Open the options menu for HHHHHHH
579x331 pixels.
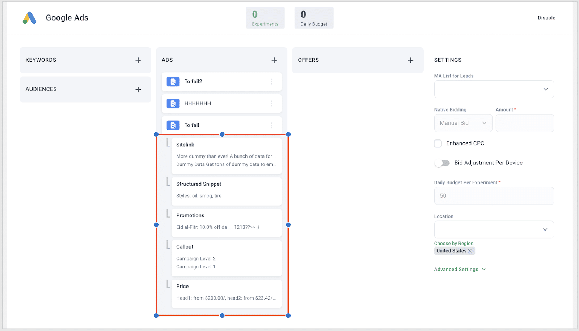coord(271,103)
